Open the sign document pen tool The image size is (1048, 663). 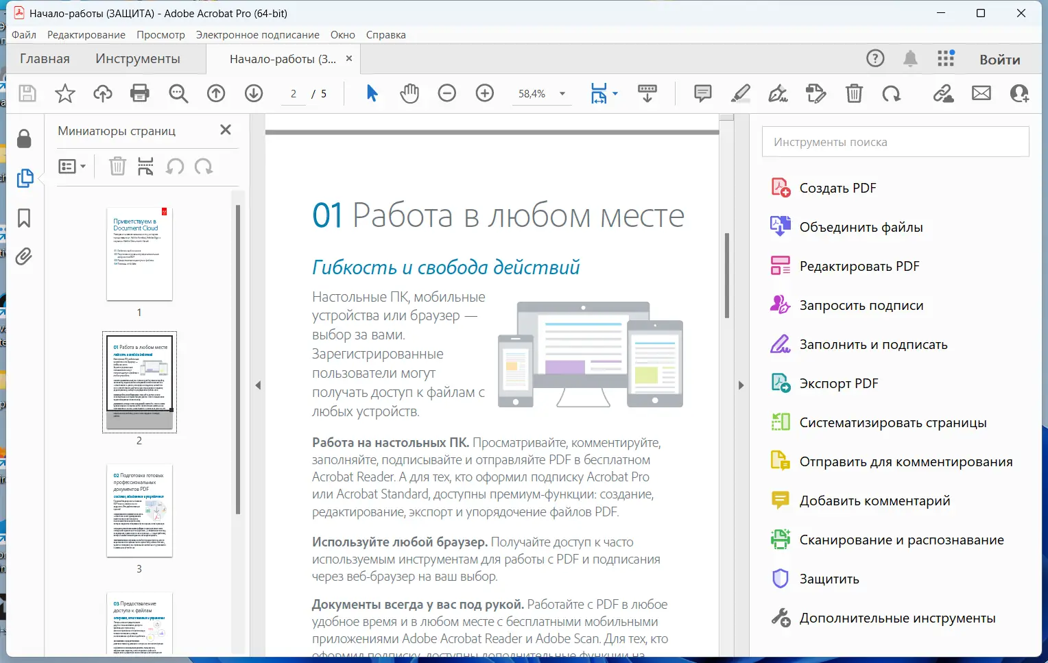(778, 93)
